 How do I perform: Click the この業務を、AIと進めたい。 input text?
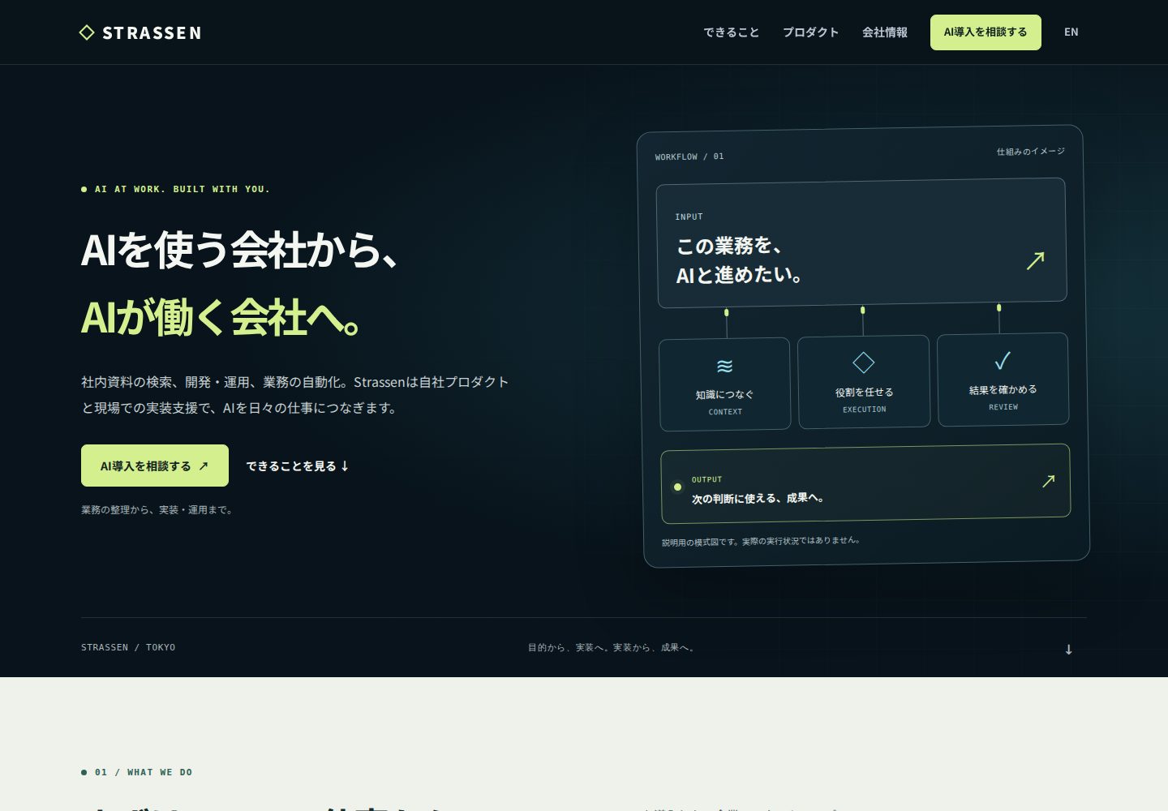(x=740, y=260)
